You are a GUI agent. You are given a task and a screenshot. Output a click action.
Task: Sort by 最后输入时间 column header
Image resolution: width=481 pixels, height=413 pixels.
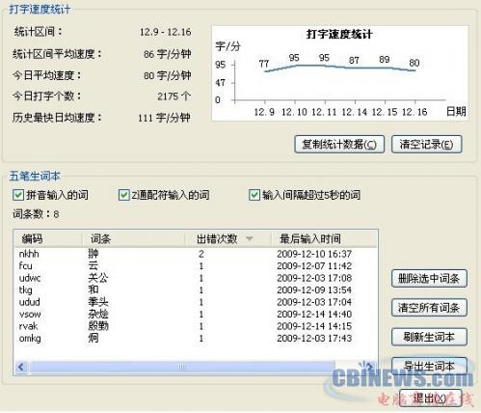pos(324,238)
